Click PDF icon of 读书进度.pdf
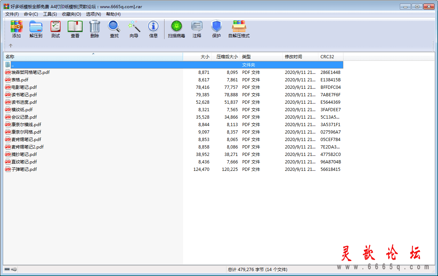 [8, 102]
